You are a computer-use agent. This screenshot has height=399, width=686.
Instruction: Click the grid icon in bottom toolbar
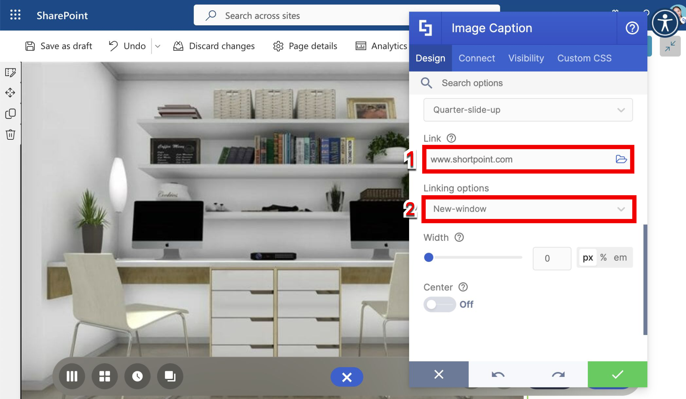(x=104, y=376)
